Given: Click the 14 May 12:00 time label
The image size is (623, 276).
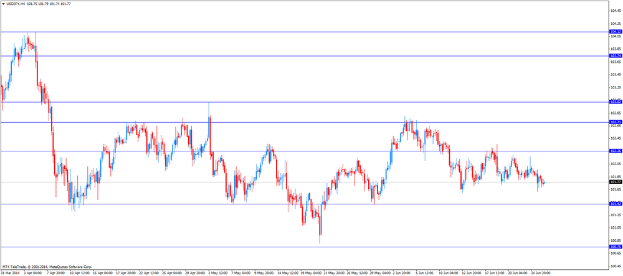Looking at the screenshot, I should coord(287,274).
